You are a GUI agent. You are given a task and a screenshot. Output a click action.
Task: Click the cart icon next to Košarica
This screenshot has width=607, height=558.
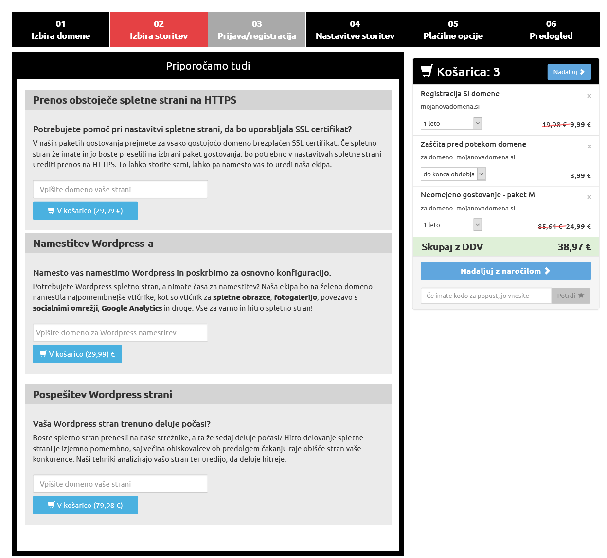pos(427,71)
